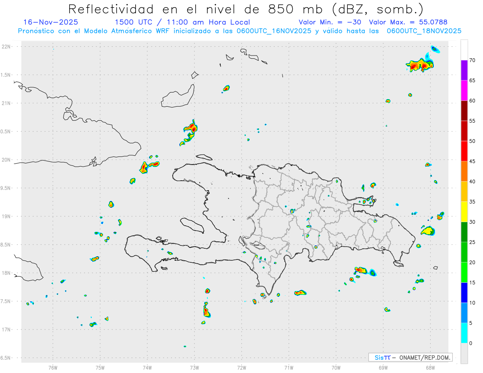Click the colorbar scale label '20'
Viewport: 483px width, 373px height.
[x=473, y=262]
